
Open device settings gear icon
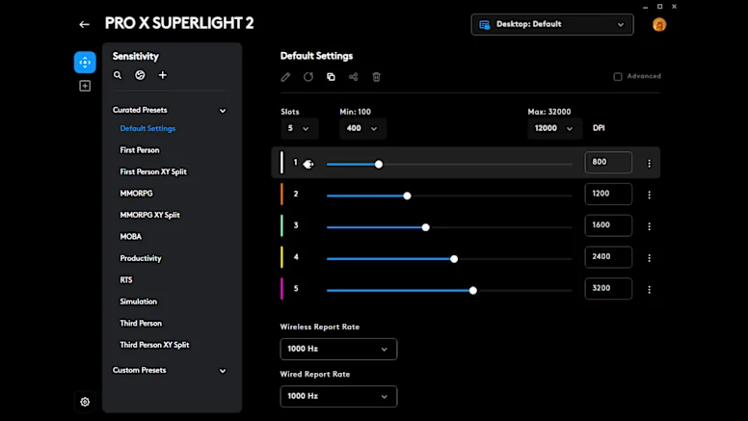pyautogui.click(x=85, y=402)
